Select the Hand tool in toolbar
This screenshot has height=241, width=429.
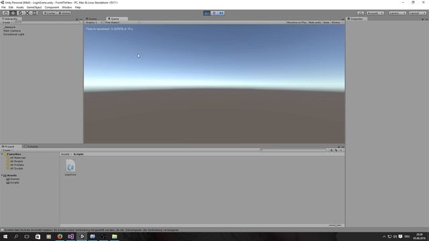point(5,13)
